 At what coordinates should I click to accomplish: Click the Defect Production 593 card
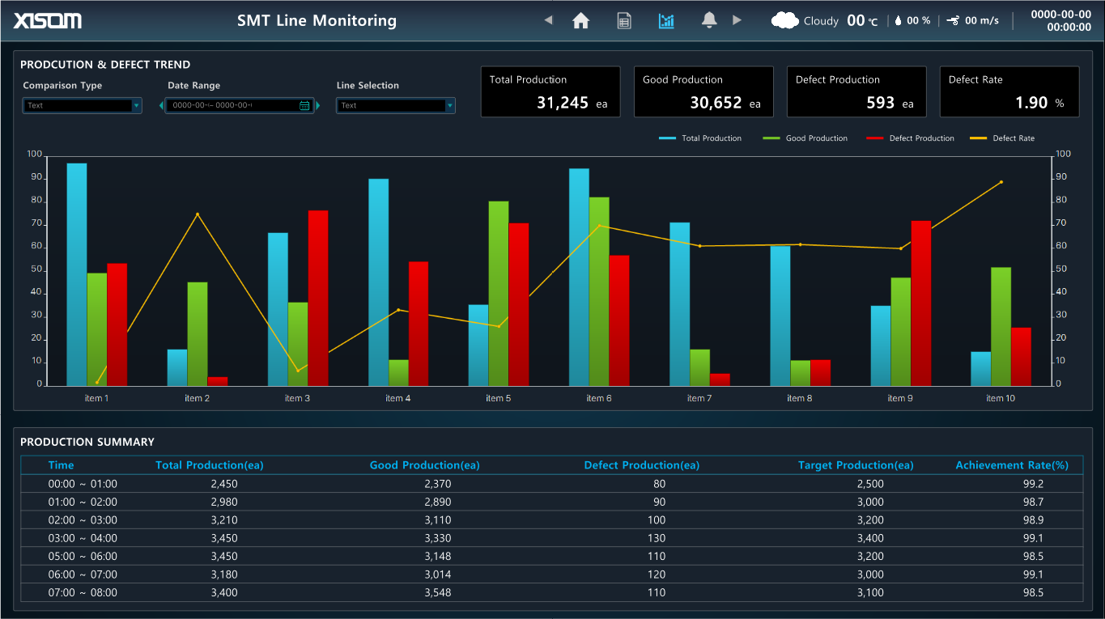[856, 91]
